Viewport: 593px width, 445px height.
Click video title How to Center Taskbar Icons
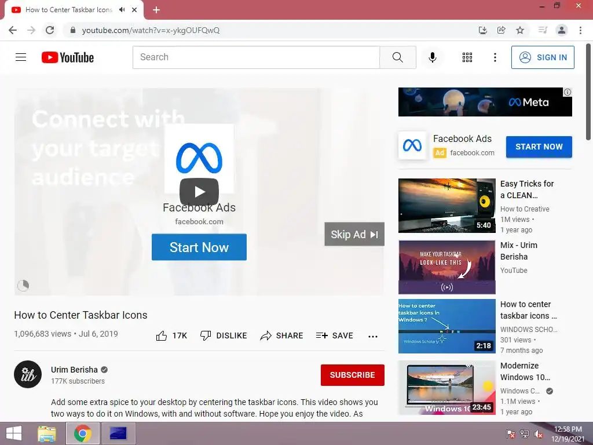coord(80,315)
